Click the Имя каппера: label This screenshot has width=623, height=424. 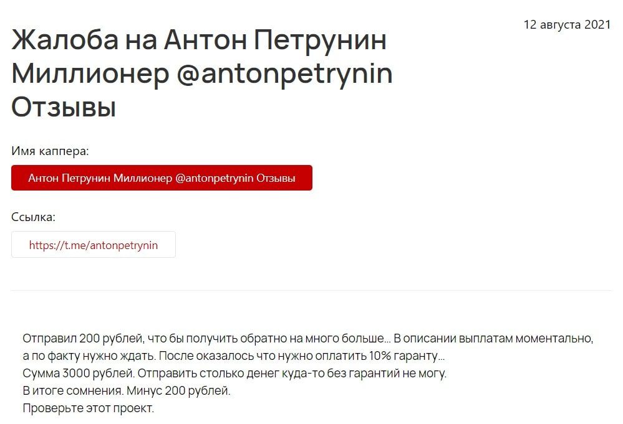pos(50,151)
